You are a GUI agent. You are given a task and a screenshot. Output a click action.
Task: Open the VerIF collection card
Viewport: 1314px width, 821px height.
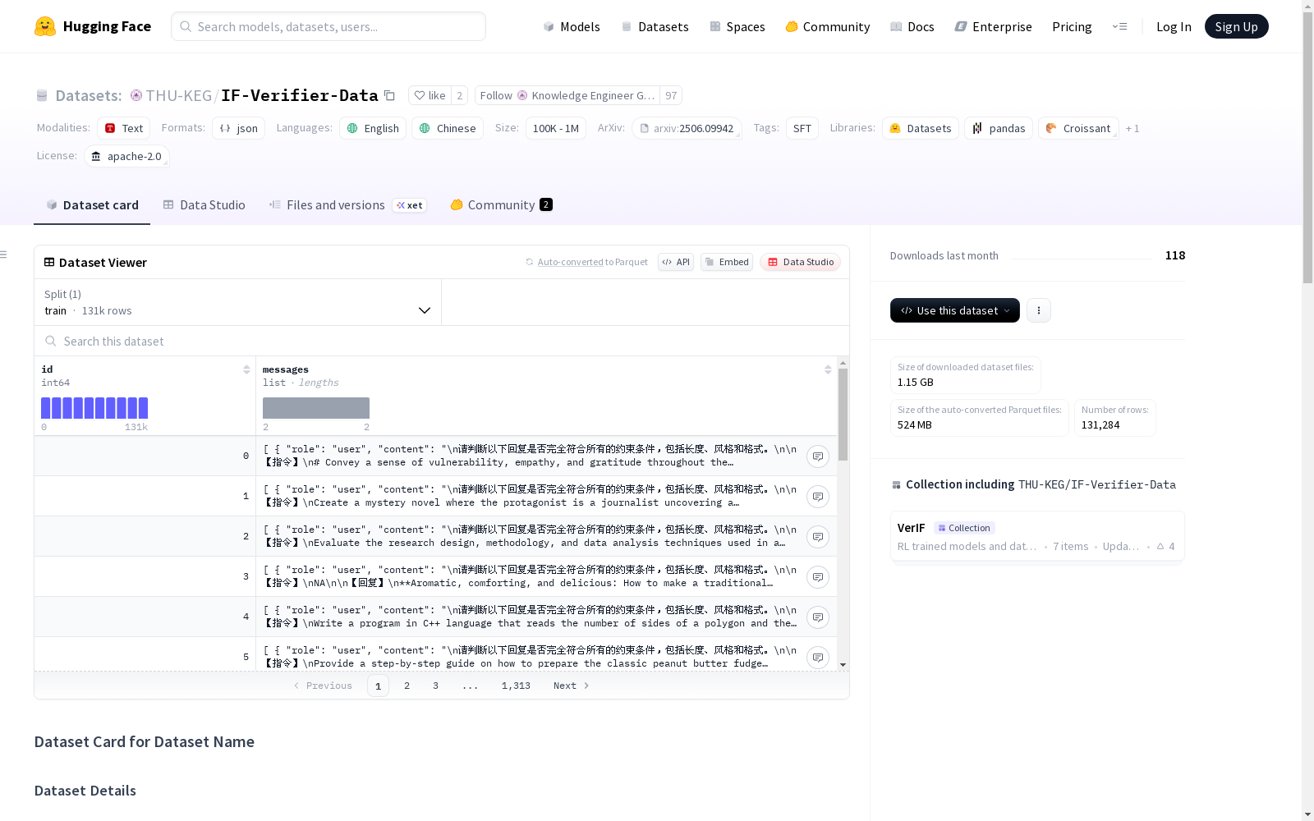coord(1037,536)
